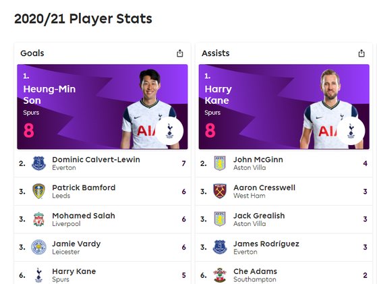Click Everton crest beside James Rodríguez
The height and width of the screenshot is (284, 377).
[220, 247]
